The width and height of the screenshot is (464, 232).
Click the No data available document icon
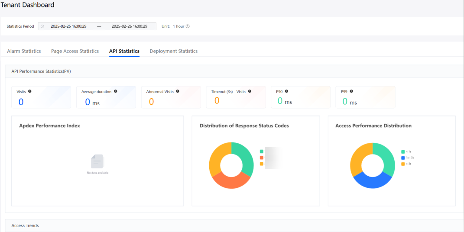pyautogui.click(x=97, y=161)
